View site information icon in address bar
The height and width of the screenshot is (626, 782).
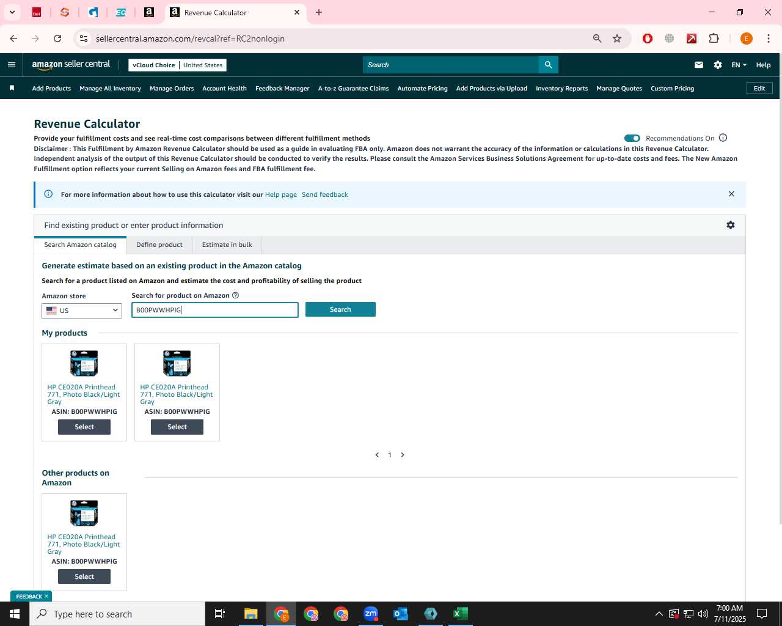pos(84,39)
